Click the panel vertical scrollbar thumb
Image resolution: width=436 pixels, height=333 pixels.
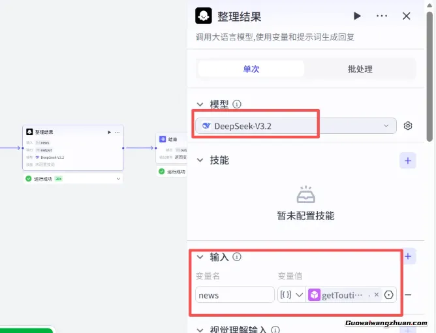(430, 76)
